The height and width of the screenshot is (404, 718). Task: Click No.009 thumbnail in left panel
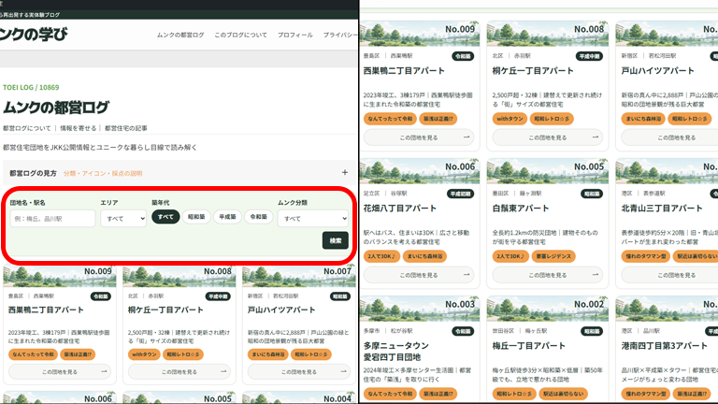[60, 277]
